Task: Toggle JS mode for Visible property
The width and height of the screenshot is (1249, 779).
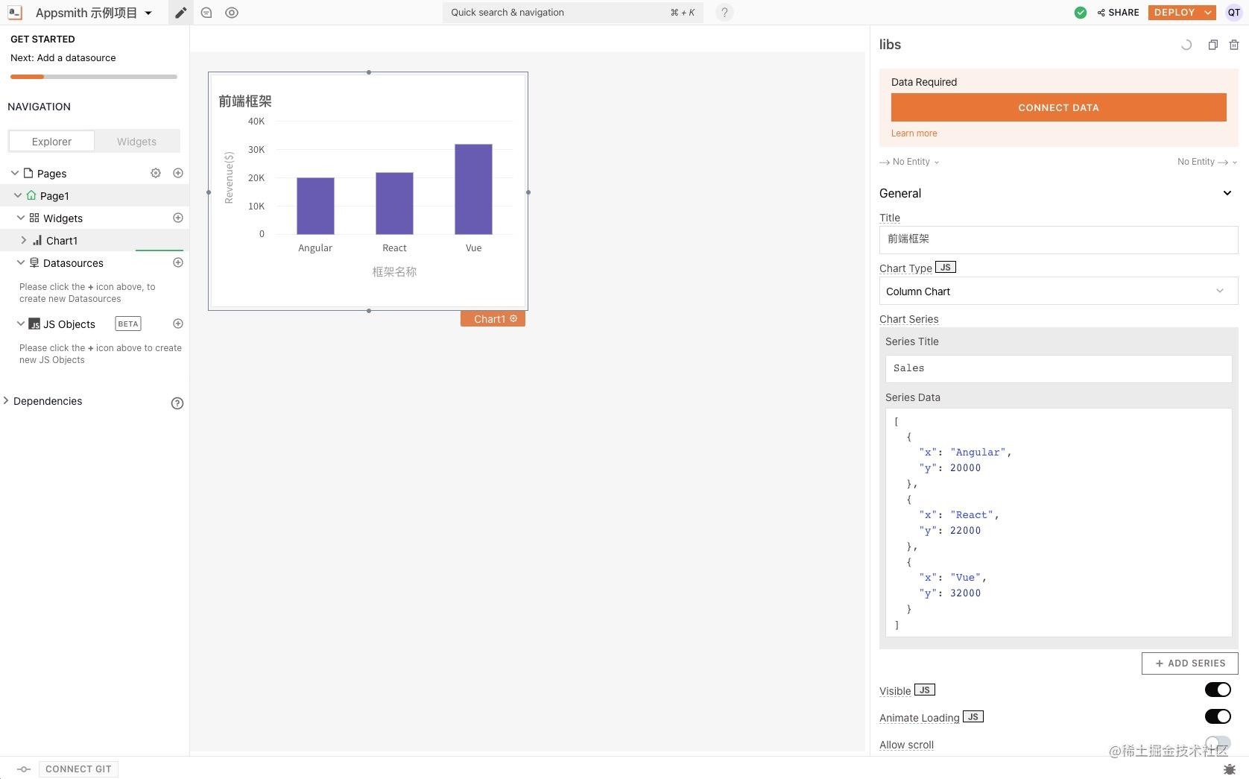Action: 925,690
